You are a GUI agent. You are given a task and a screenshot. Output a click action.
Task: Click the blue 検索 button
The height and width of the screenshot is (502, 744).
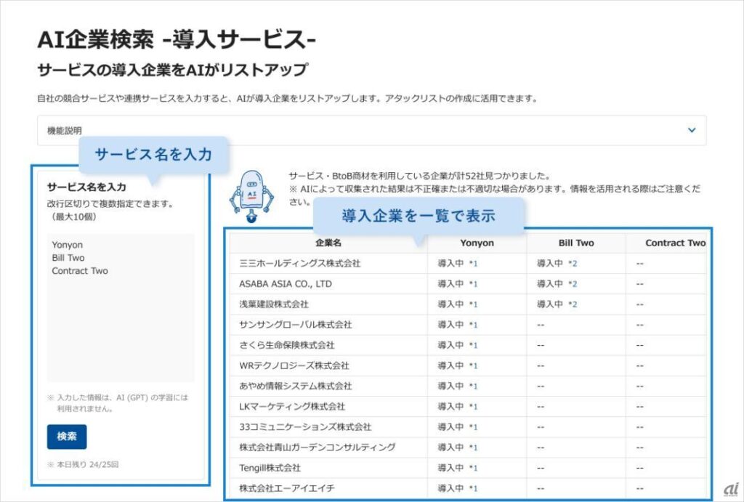point(67,437)
